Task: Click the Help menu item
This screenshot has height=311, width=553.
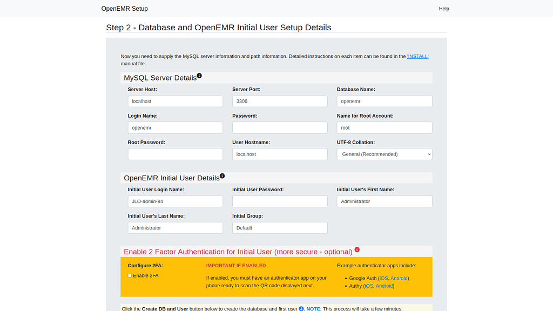Action: click(444, 9)
